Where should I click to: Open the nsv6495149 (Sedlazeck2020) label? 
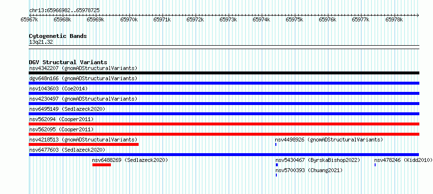(x=67, y=109)
